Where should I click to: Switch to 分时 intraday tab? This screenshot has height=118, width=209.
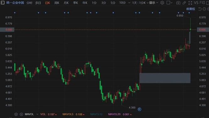[29, 3]
